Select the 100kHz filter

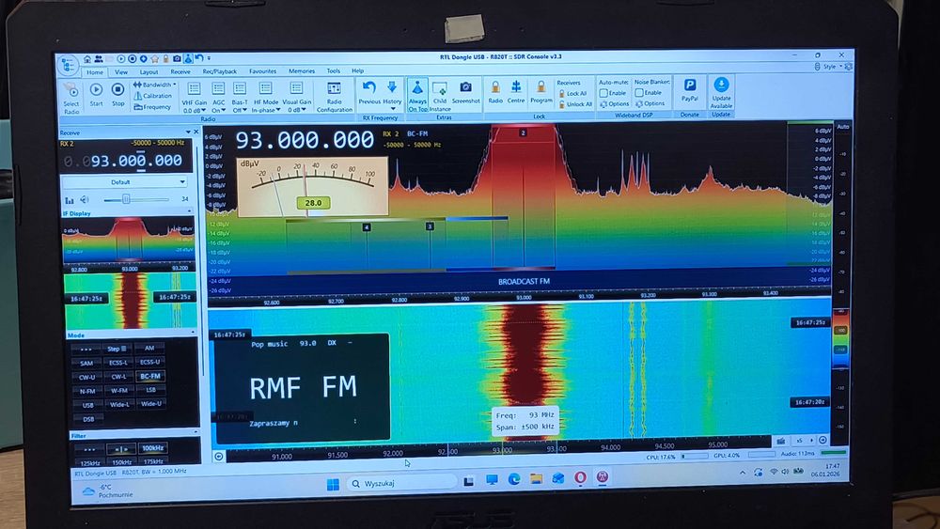point(152,448)
